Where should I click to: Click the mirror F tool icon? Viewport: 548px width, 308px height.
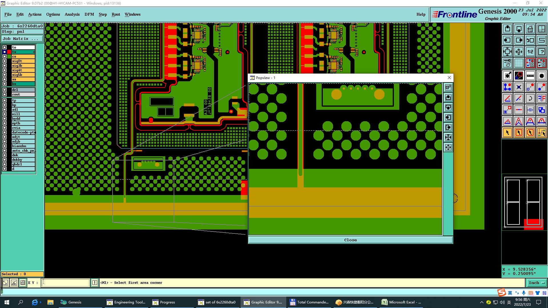click(541, 98)
